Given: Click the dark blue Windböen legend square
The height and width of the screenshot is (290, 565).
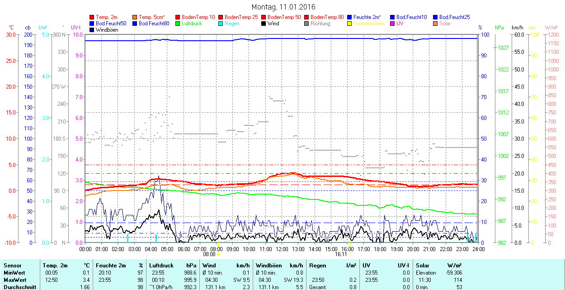Looking at the screenshot, I should tap(92, 30).
